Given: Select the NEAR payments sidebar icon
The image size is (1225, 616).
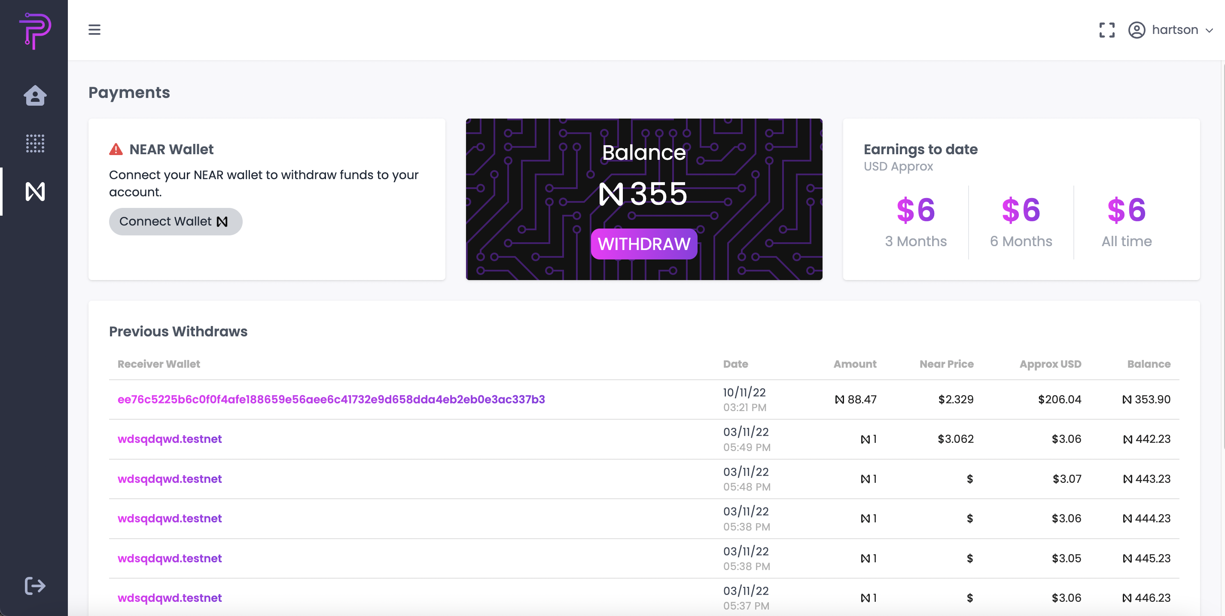Looking at the screenshot, I should [35, 191].
